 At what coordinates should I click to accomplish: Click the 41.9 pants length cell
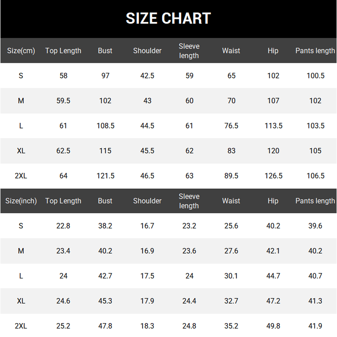[x=315, y=326]
